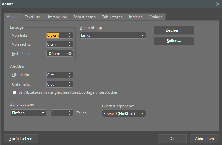
Task: Click the Zeichen... button
Action: coord(174,30)
